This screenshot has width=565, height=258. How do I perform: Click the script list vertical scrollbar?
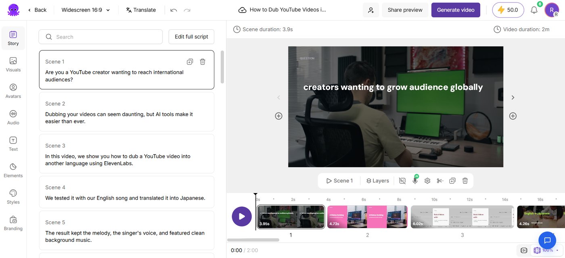222,67
